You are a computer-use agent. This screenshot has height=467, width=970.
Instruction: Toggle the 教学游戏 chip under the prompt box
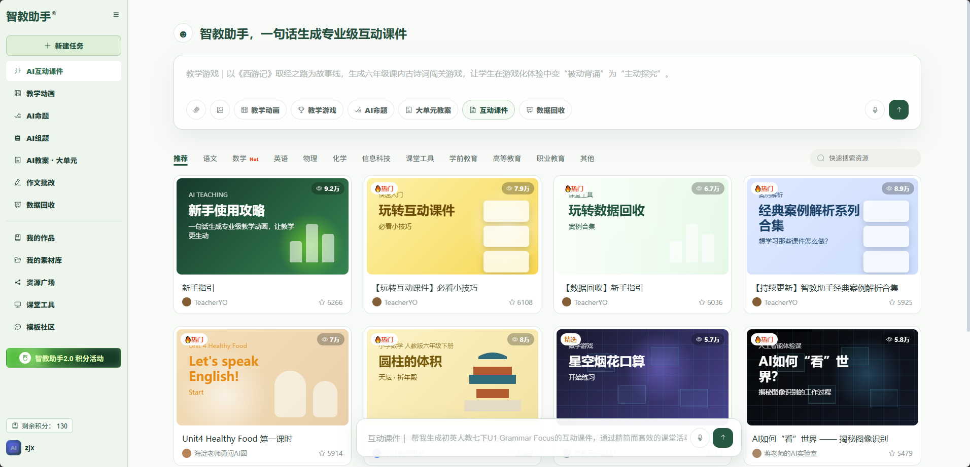coord(317,110)
